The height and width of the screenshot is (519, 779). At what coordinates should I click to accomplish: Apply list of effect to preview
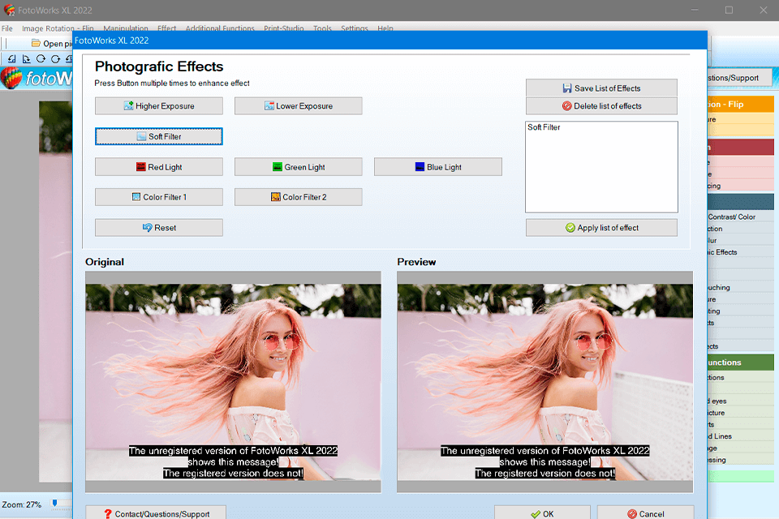601,227
